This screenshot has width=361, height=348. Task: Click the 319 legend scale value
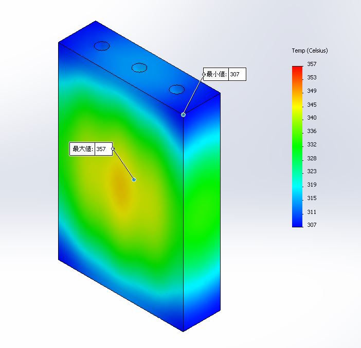point(312,185)
